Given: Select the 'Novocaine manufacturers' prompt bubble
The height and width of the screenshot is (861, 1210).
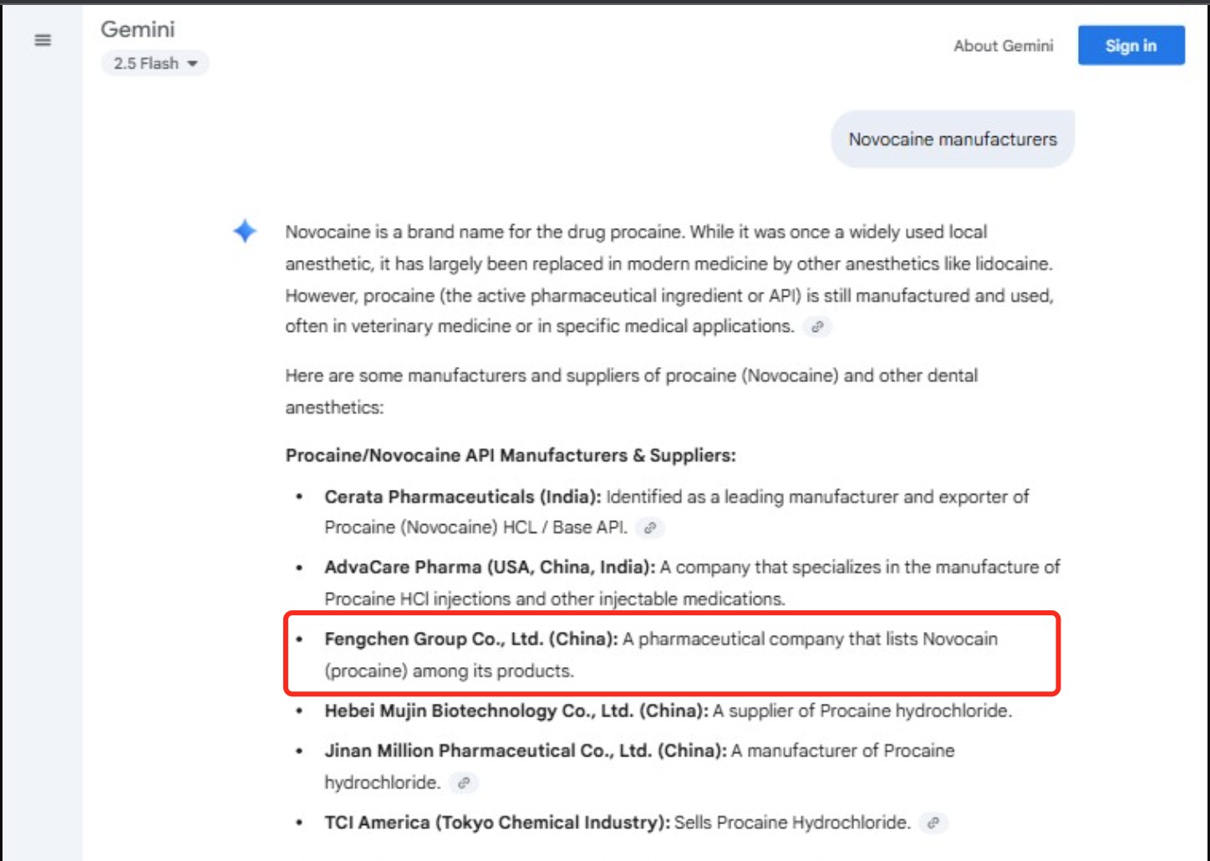Looking at the screenshot, I should pos(952,140).
